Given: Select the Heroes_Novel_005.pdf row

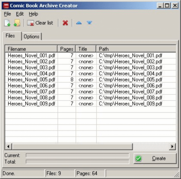Looking at the screenshot, I should click(x=90, y=80).
